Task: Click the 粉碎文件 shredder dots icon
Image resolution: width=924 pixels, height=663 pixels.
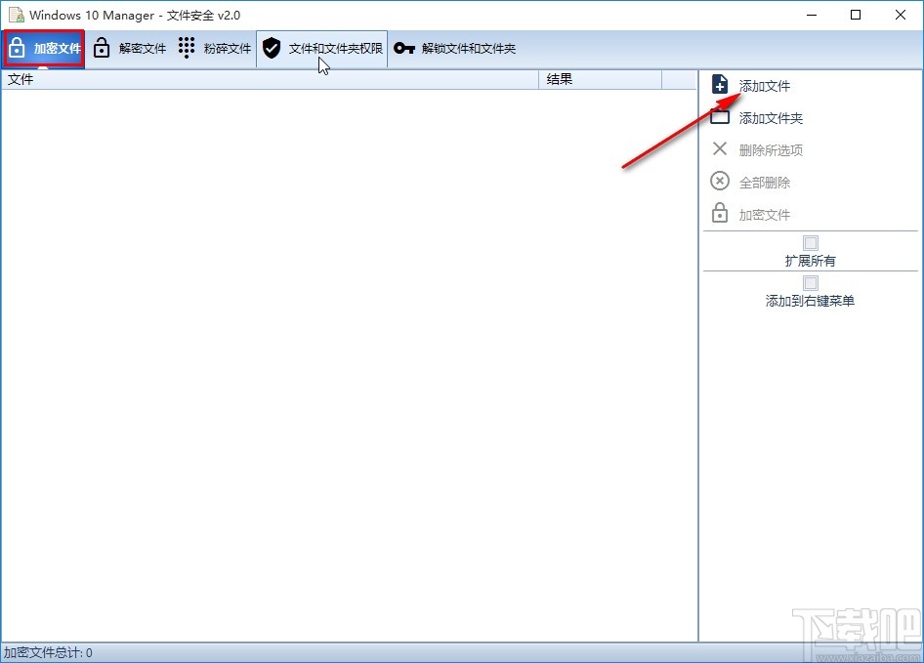Action: pyautogui.click(x=186, y=47)
